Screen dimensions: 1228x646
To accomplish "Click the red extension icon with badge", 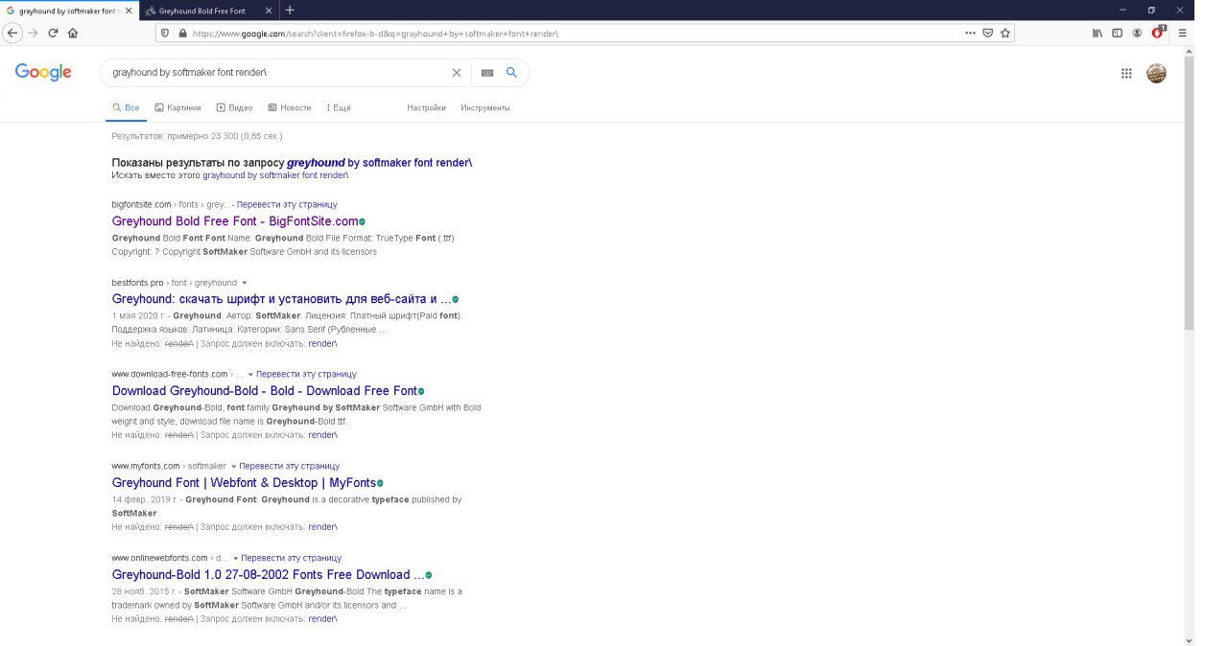I will [1159, 32].
